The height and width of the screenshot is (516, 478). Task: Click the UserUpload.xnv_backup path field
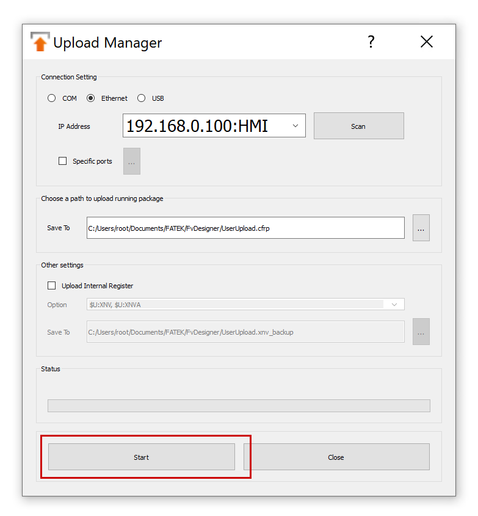pos(245,332)
